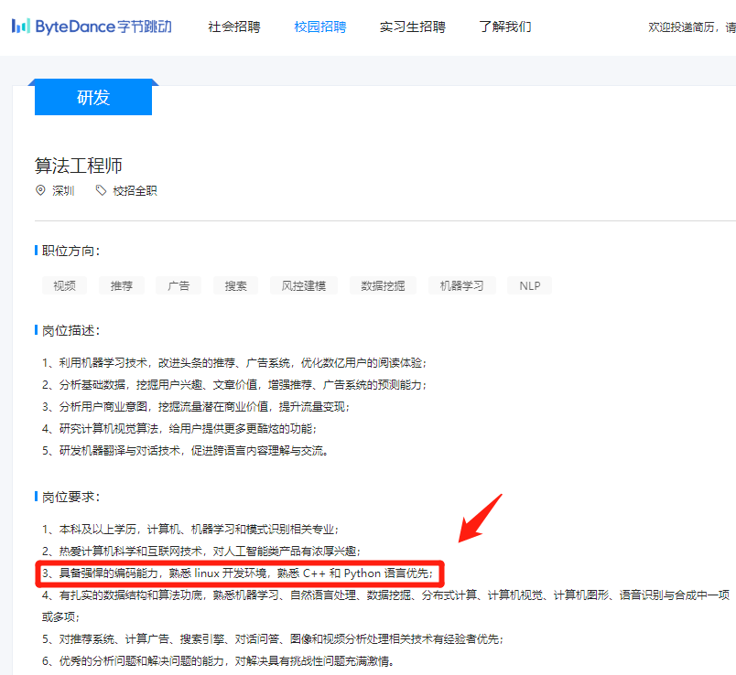Click the tag icon next to 校招全职

(101, 190)
